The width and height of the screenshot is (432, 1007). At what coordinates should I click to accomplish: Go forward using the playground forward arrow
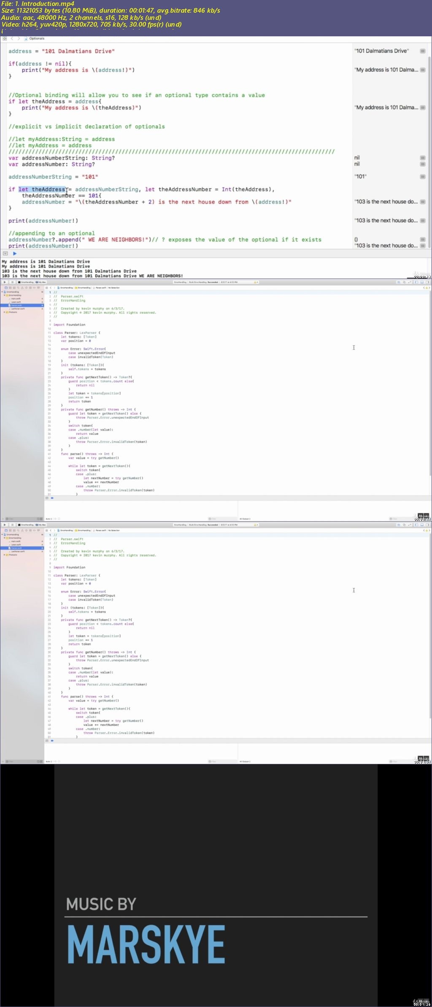coord(19,38)
